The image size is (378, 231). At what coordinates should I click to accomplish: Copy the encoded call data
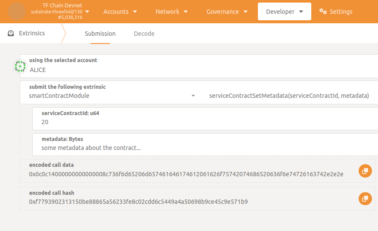pyautogui.click(x=365, y=171)
